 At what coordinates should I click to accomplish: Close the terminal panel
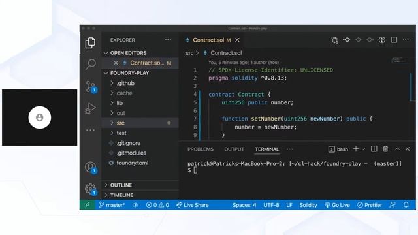click(408, 149)
